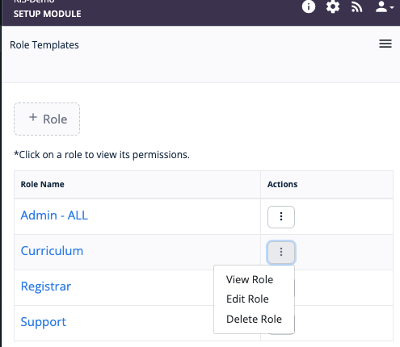The image size is (400, 347).
Task: Choose Delete Role from the menu
Action: pyautogui.click(x=254, y=320)
